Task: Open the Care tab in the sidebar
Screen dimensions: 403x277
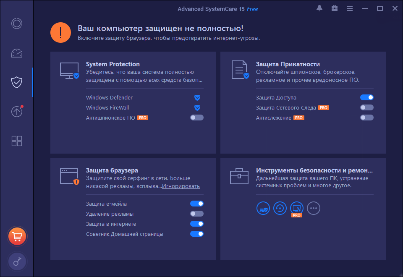Action: click(16, 24)
